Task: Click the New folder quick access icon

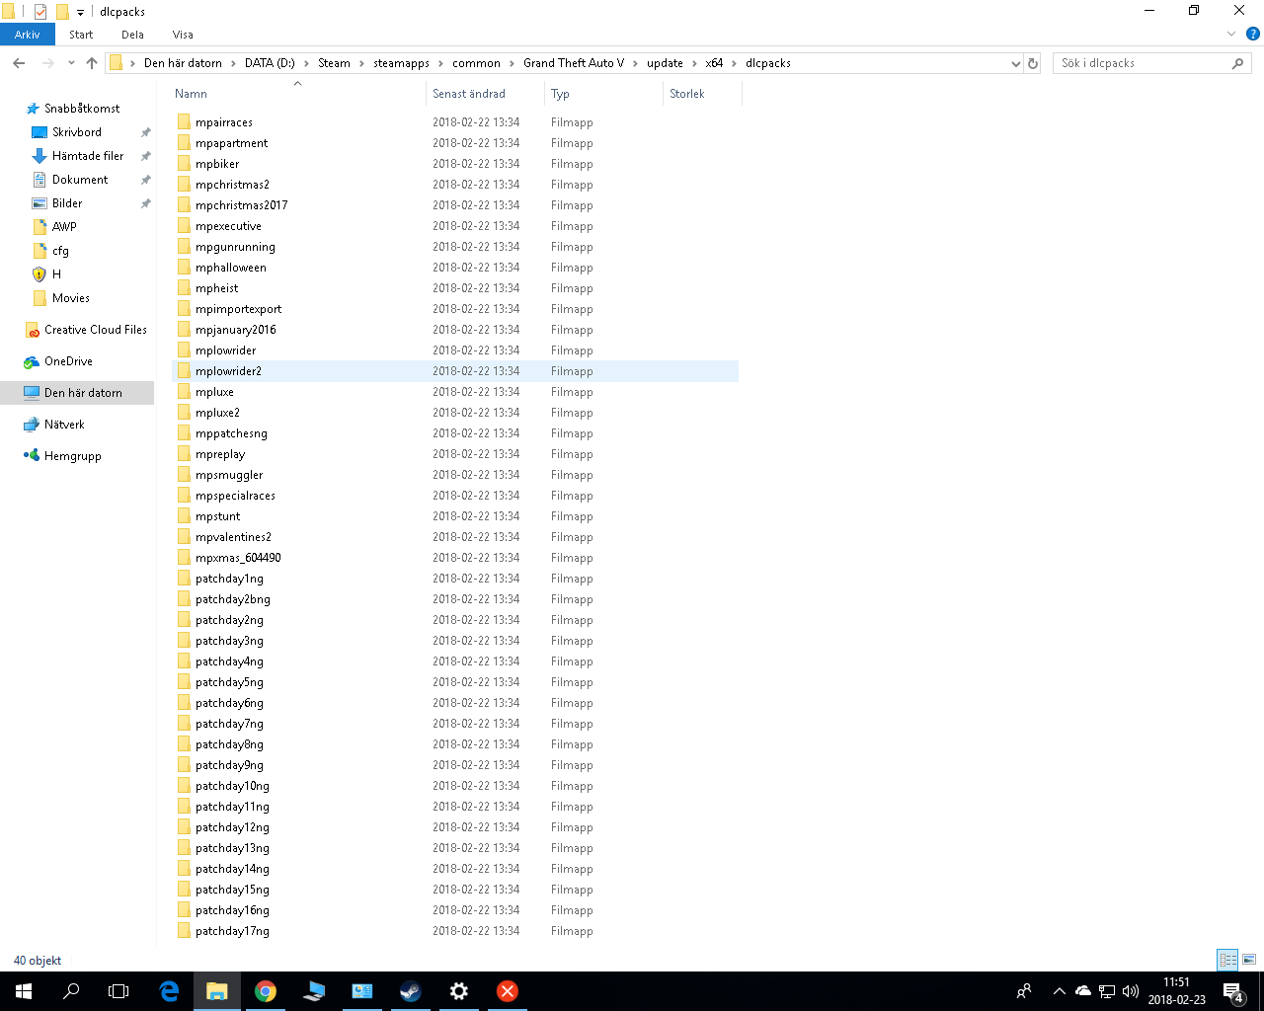Action: click(x=61, y=12)
